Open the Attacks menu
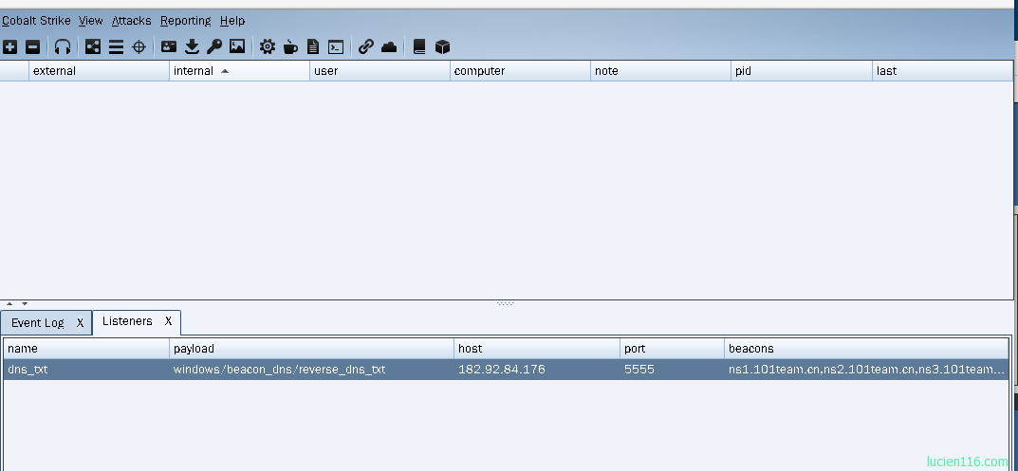 pyautogui.click(x=131, y=21)
